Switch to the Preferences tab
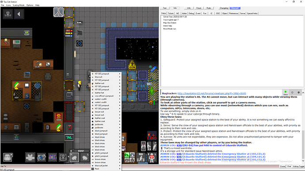 [x=234, y=13]
